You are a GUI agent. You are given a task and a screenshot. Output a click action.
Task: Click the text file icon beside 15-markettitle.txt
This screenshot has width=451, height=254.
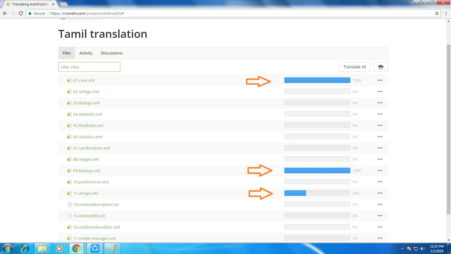[69, 216]
